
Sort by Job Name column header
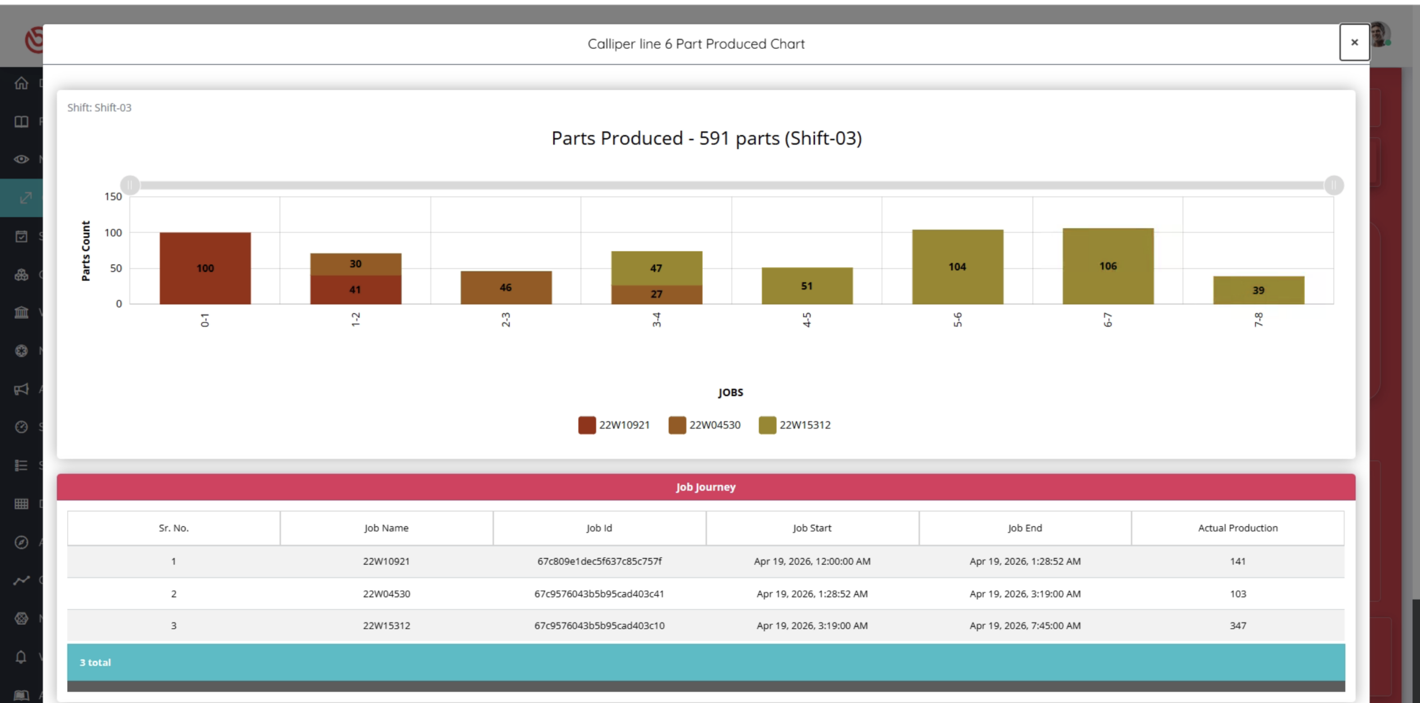tap(387, 528)
